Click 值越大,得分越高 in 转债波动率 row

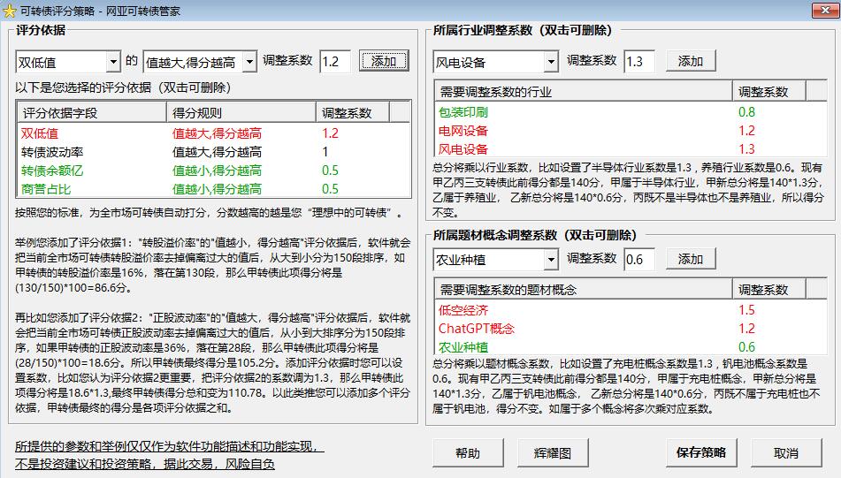(218, 152)
